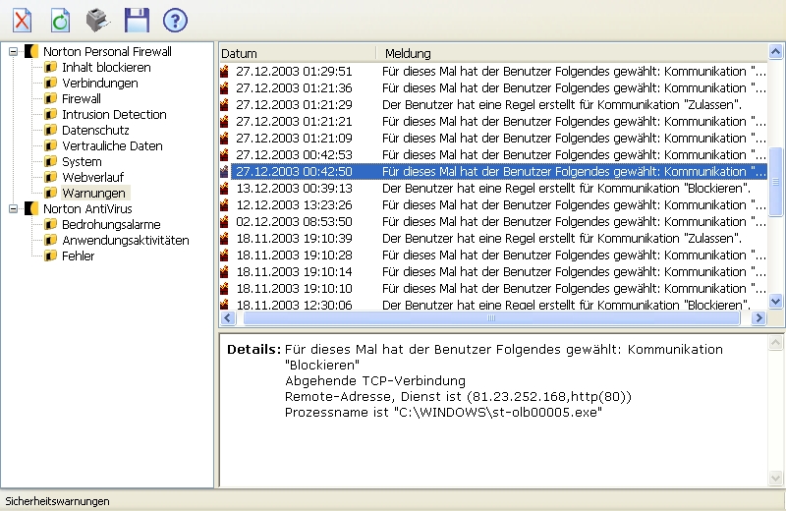Select the log entry from 02.12.2003 08:53:50
The width and height of the screenshot is (786, 511).
pos(294,221)
